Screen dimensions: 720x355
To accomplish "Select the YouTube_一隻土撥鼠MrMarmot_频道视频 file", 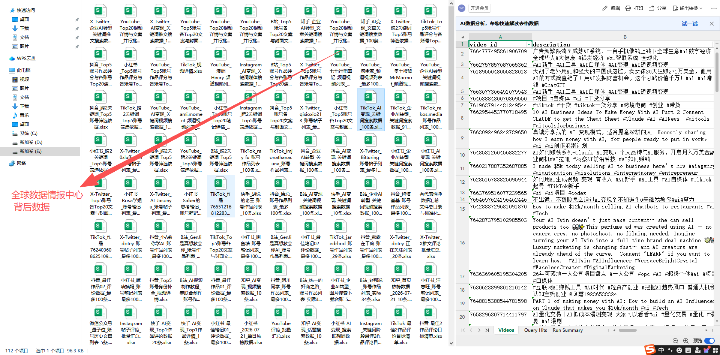I will [401, 67].
